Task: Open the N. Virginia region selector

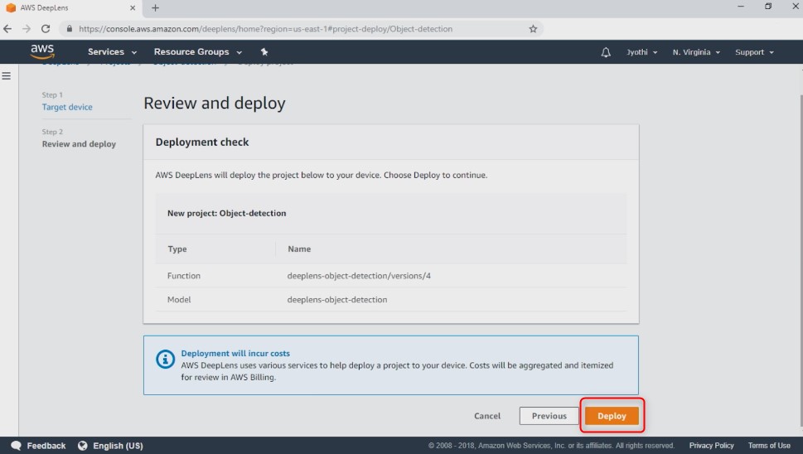Action: tap(696, 52)
